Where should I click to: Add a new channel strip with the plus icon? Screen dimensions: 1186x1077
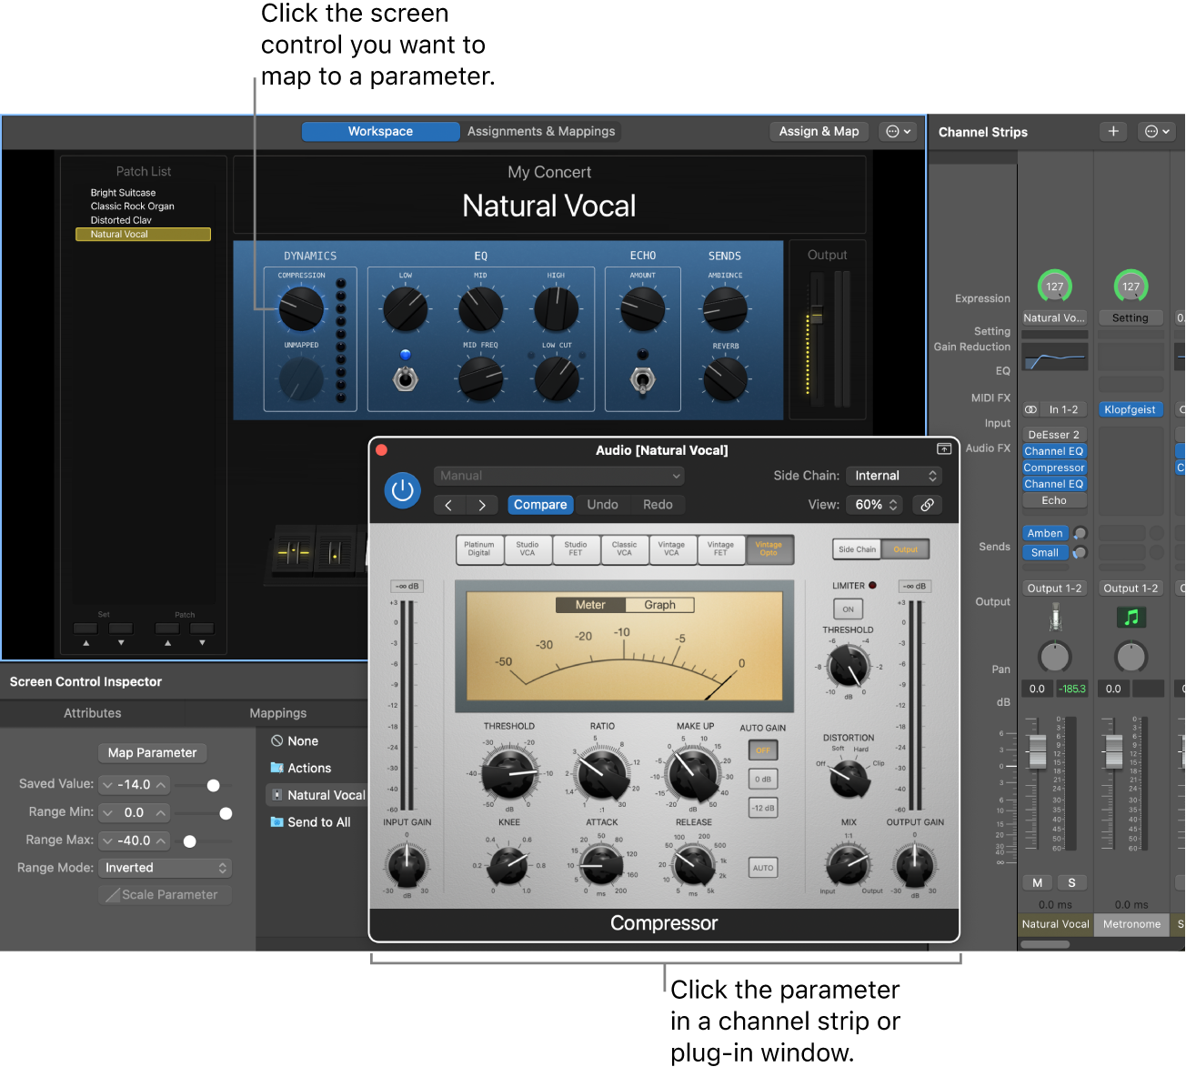(1113, 131)
